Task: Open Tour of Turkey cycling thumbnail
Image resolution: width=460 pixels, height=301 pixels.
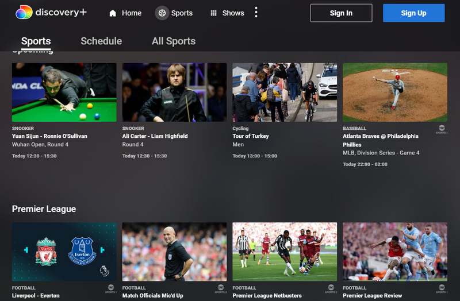Action: (285, 92)
